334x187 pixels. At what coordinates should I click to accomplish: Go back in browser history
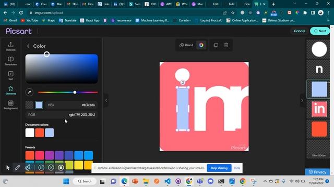click(x=5, y=12)
